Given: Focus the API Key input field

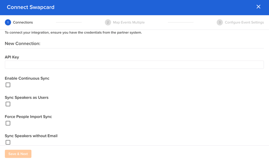Looking at the screenshot, I should (x=134, y=64).
